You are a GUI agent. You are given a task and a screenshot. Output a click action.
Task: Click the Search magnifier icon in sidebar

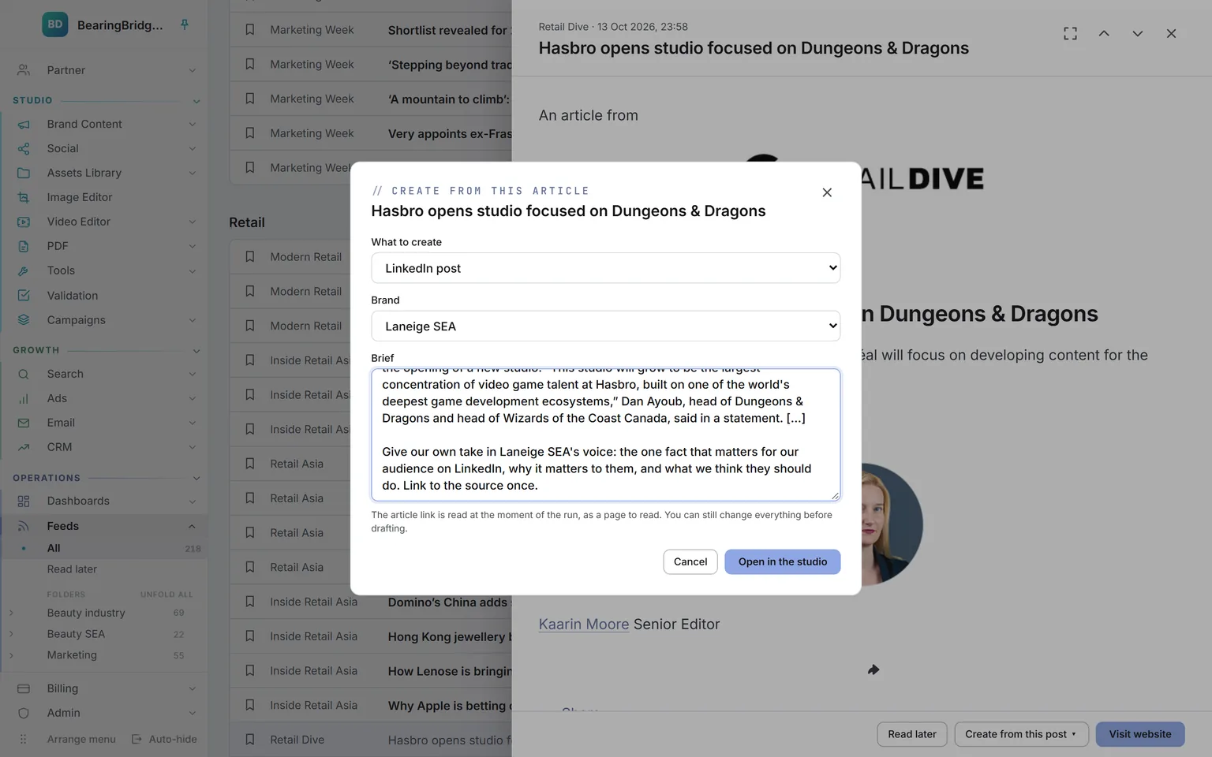(24, 374)
